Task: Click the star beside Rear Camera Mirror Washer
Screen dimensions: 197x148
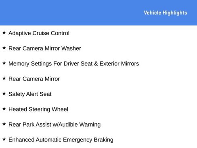Action: coord(4,48)
